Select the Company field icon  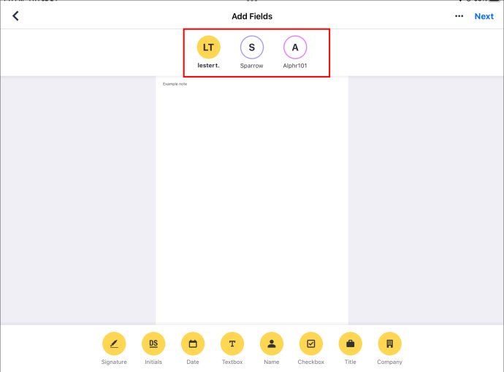(x=389, y=343)
